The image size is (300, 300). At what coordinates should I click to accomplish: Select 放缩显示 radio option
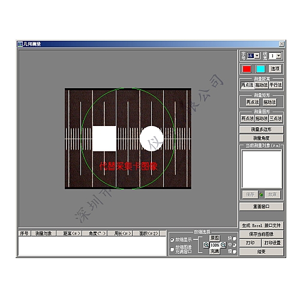pyautogui.click(x=172, y=239)
